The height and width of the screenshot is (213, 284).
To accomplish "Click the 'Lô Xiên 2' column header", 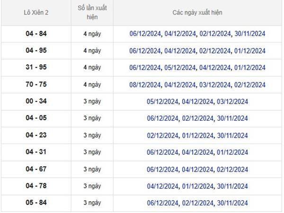I will [x=36, y=12].
